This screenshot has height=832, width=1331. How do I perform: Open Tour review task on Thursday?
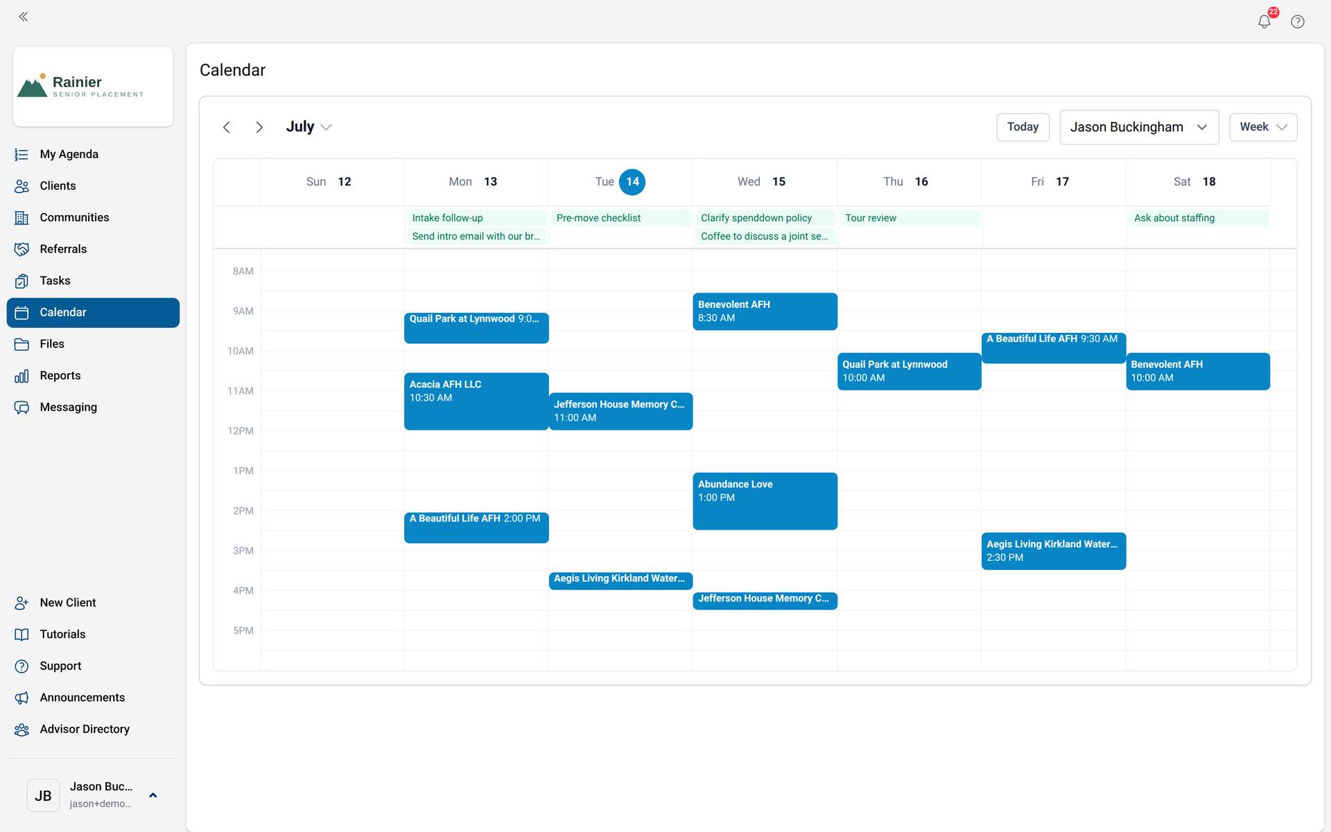(x=910, y=218)
